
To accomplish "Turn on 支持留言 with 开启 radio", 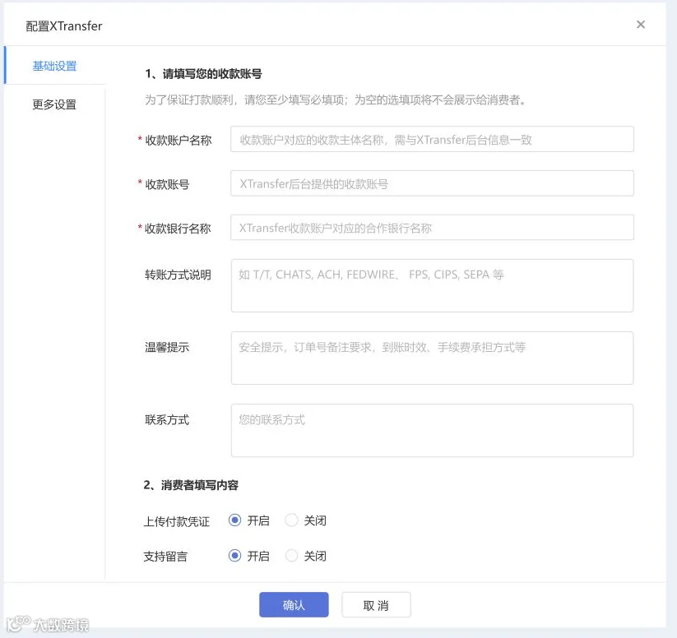I will tap(235, 556).
